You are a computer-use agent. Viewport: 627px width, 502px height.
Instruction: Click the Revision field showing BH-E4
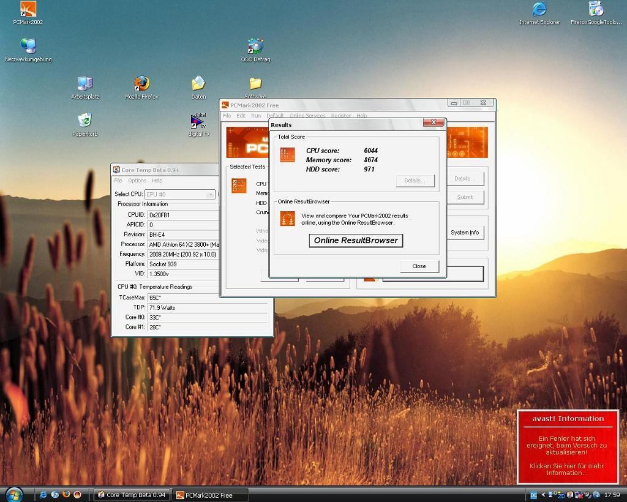tap(183, 234)
